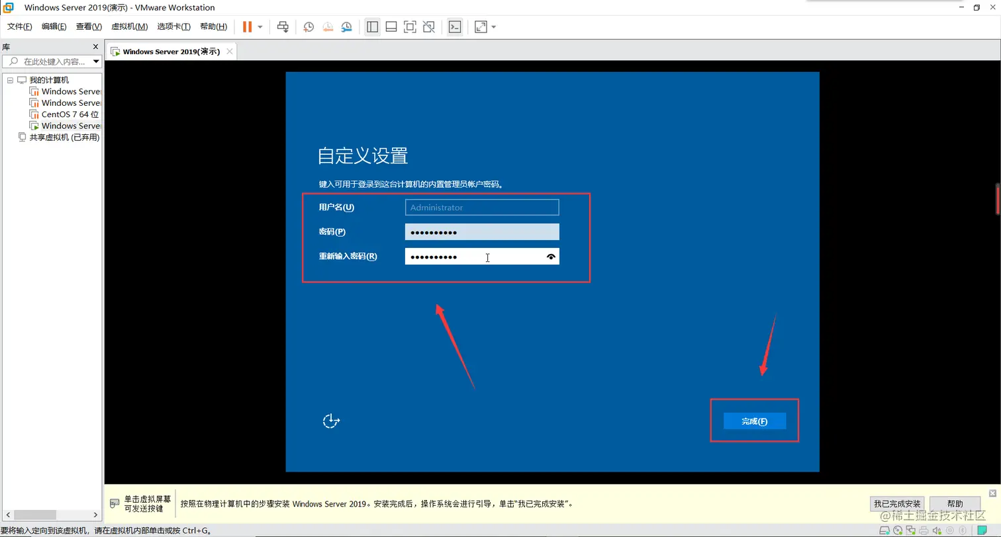Image resolution: width=1001 pixels, height=537 pixels.
Task: Open the snapshot manager
Action: [346, 26]
